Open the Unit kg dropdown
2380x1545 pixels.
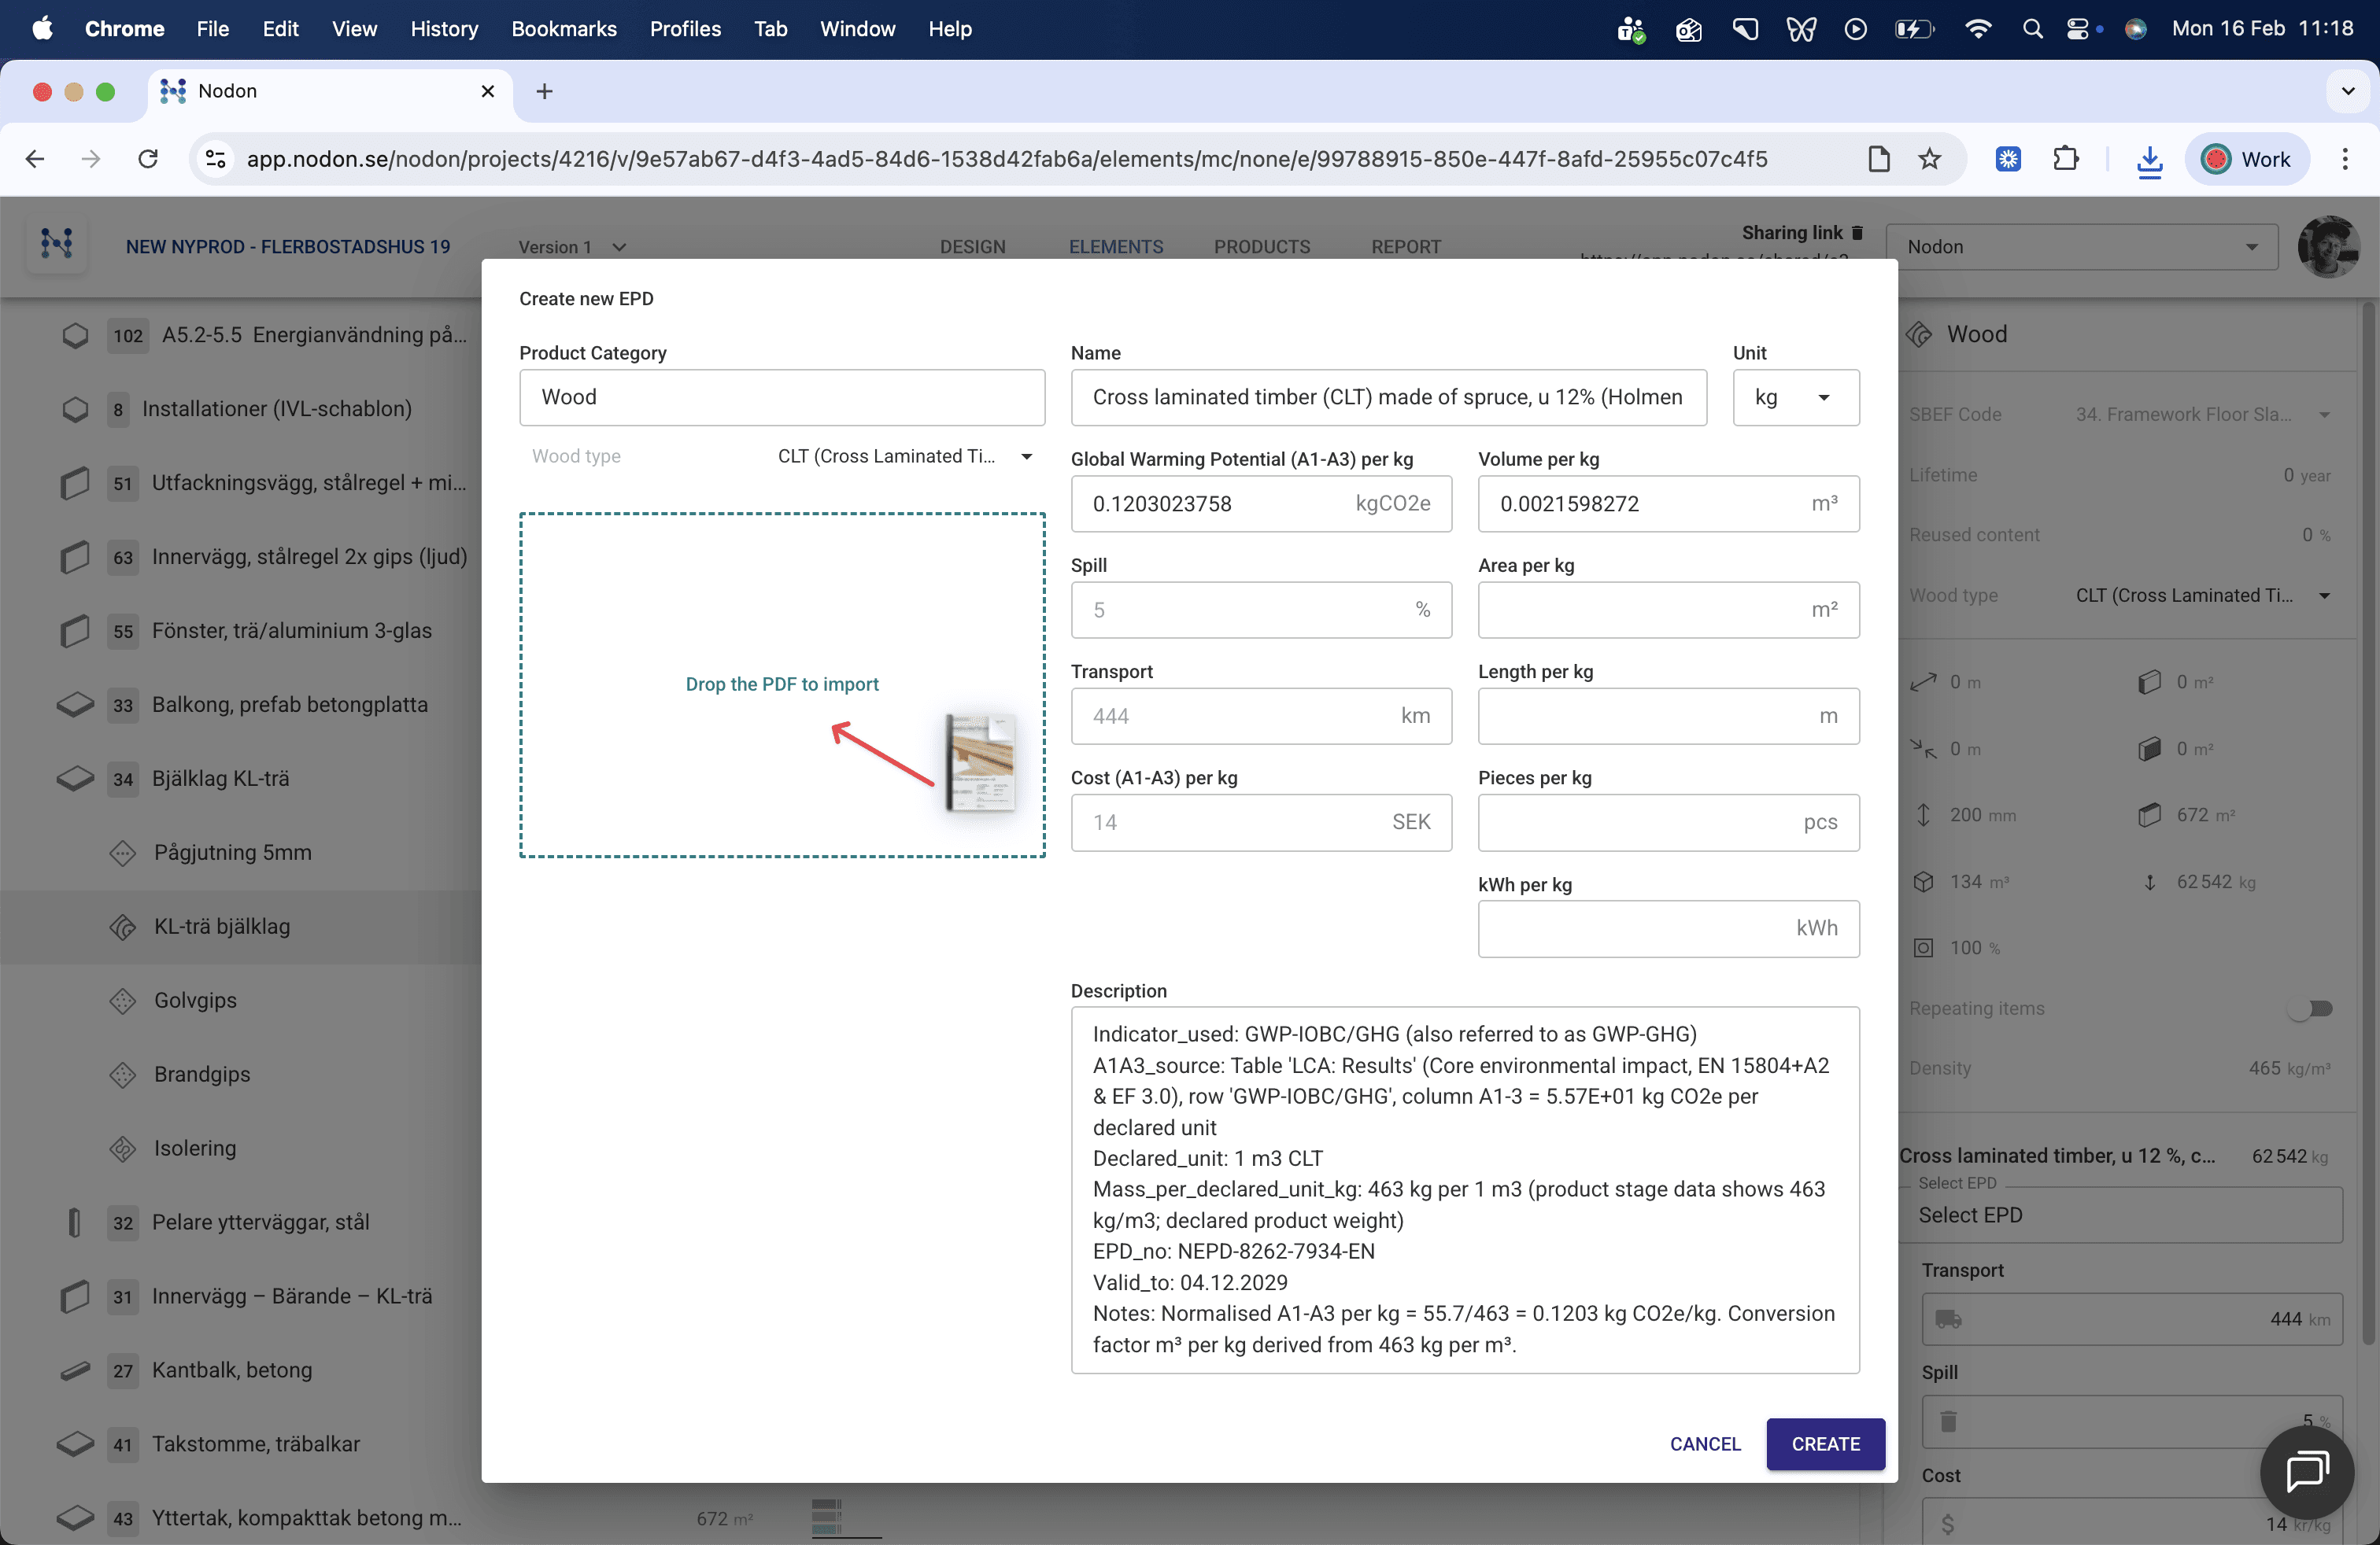(x=1795, y=398)
